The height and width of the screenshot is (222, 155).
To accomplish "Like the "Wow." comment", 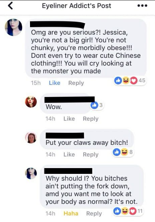I will coord(69,119).
